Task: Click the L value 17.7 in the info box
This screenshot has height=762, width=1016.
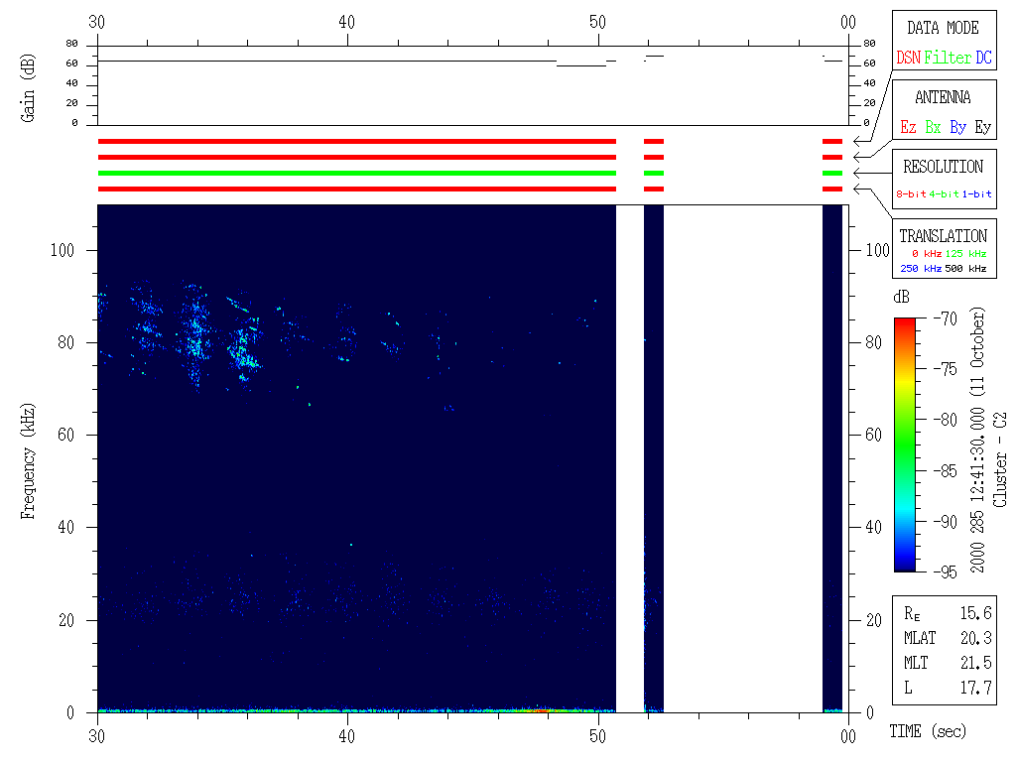Action: click(975, 688)
